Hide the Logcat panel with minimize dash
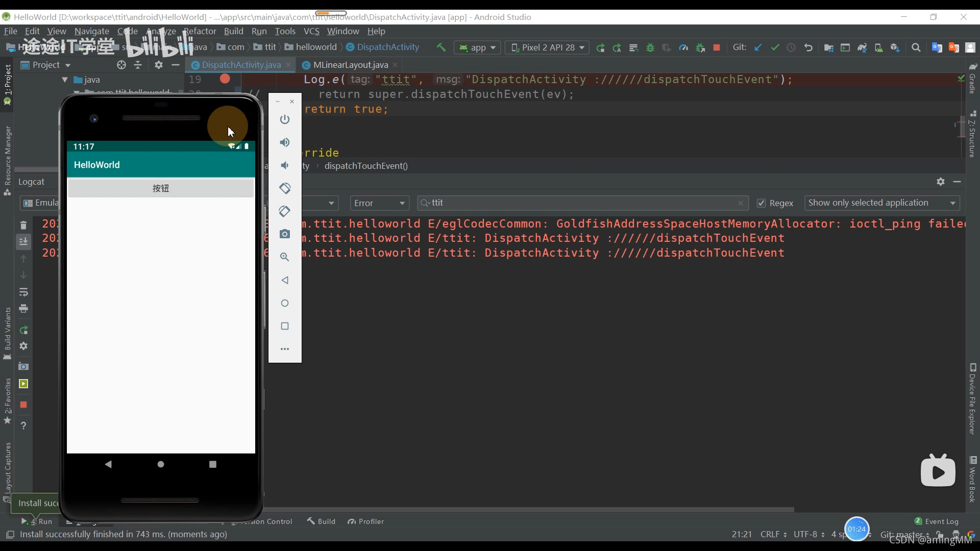Viewport: 980px width, 551px height. 957,182
